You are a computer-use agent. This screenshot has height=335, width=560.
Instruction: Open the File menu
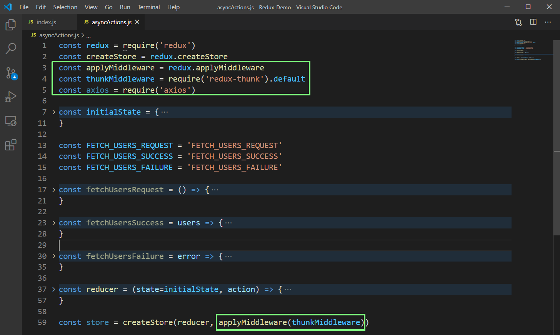24,7
